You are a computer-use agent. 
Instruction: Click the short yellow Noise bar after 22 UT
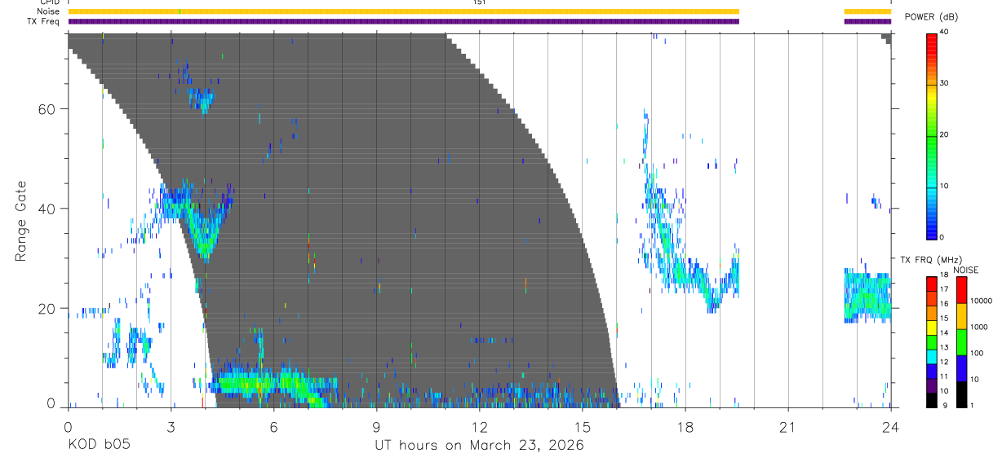tap(867, 11)
